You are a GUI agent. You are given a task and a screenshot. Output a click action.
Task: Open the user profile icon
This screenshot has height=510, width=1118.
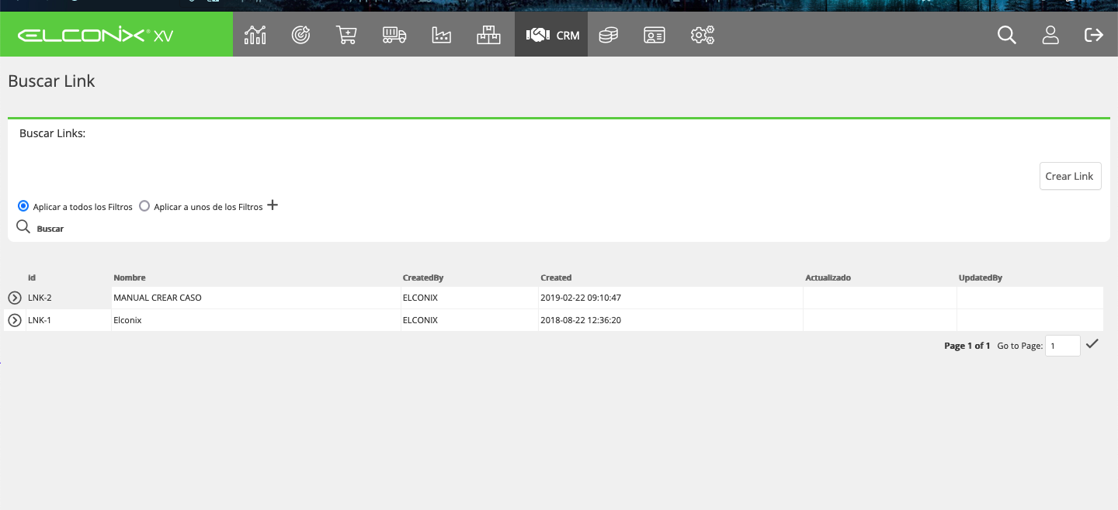point(1050,35)
